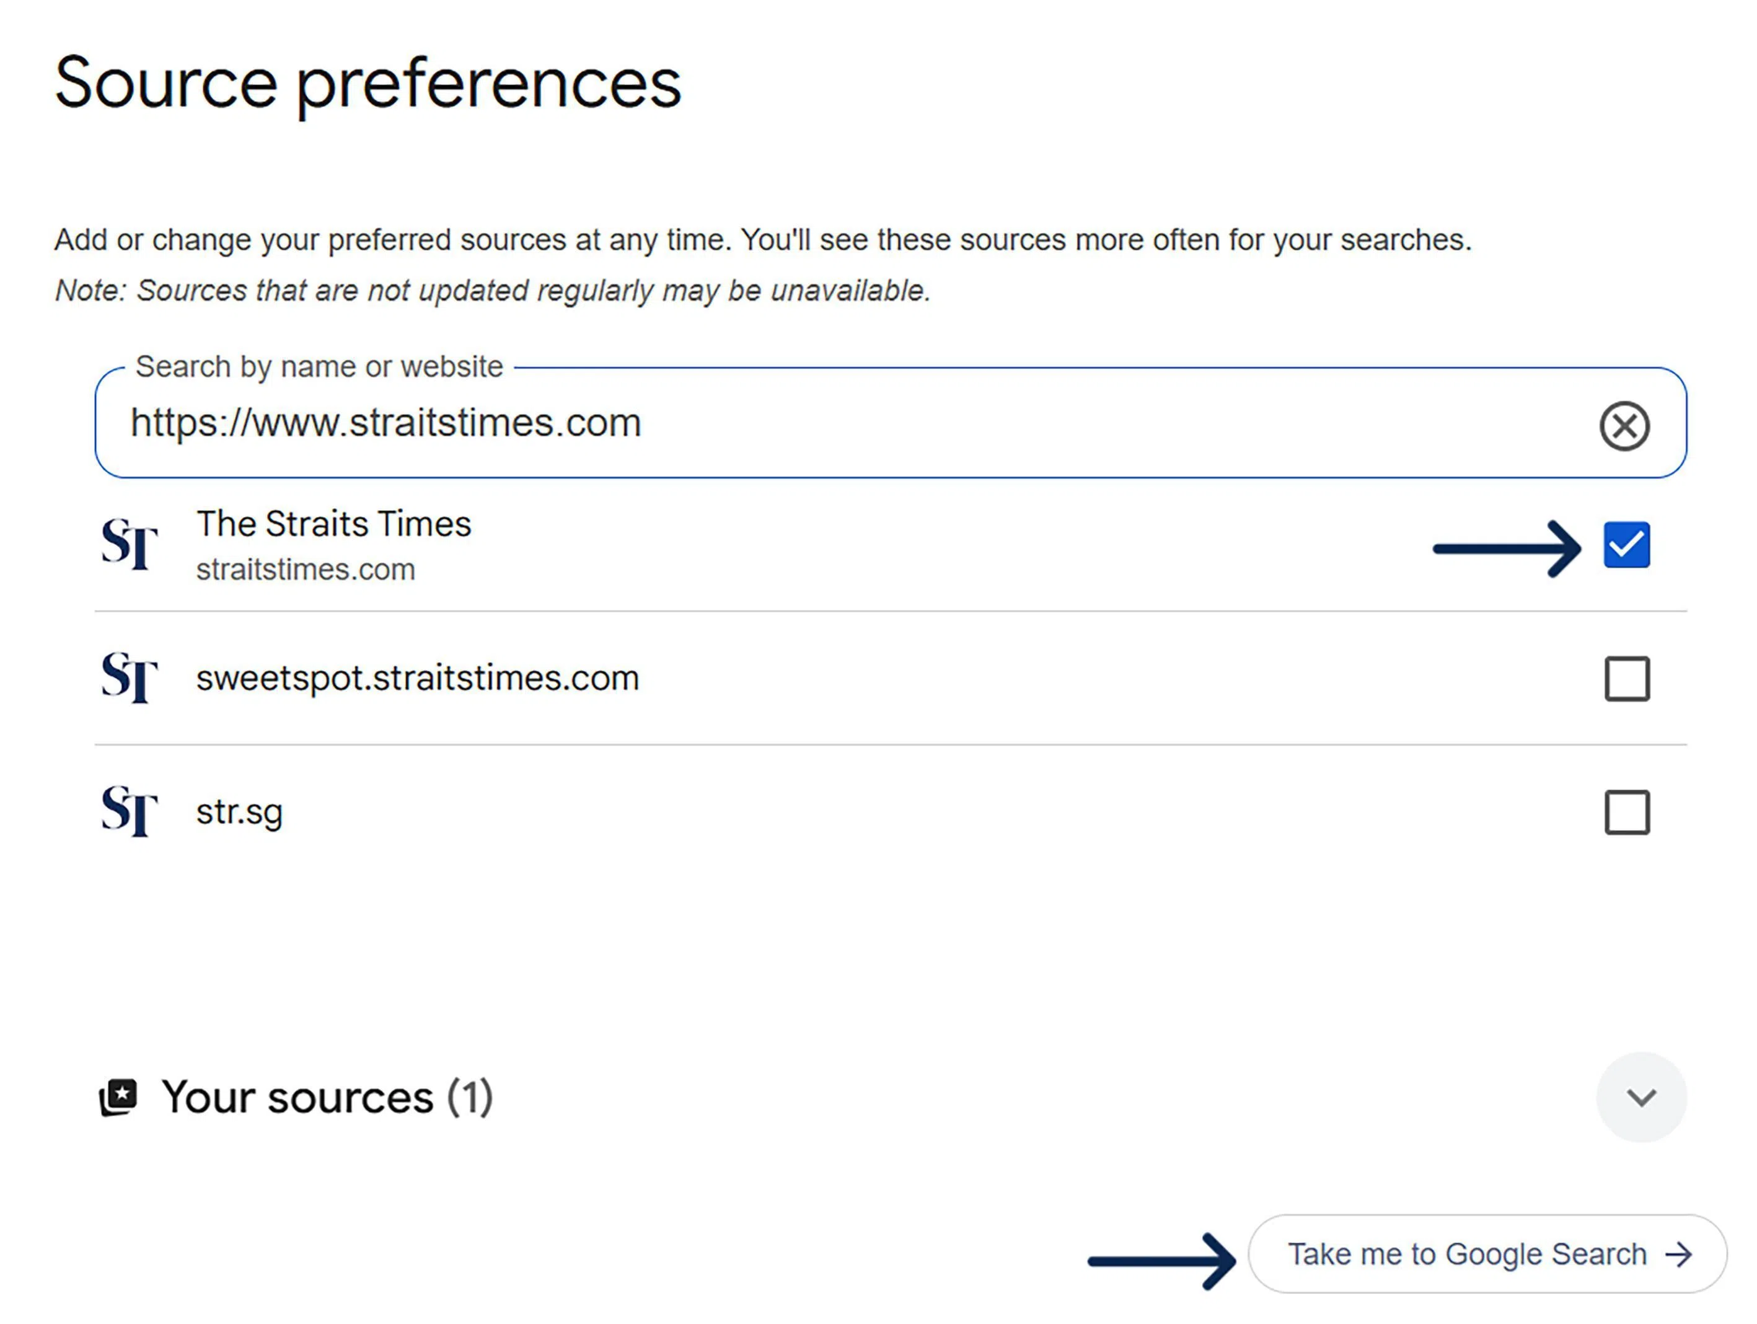Image resolution: width=1757 pixels, height=1324 pixels.
Task: Click the Source preferences page heading
Action: click(x=368, y=84)
